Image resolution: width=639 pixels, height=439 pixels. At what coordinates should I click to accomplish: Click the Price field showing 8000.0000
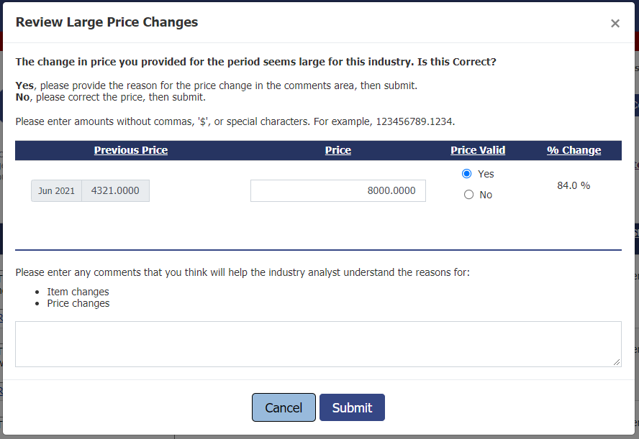[x=338, y=190]
